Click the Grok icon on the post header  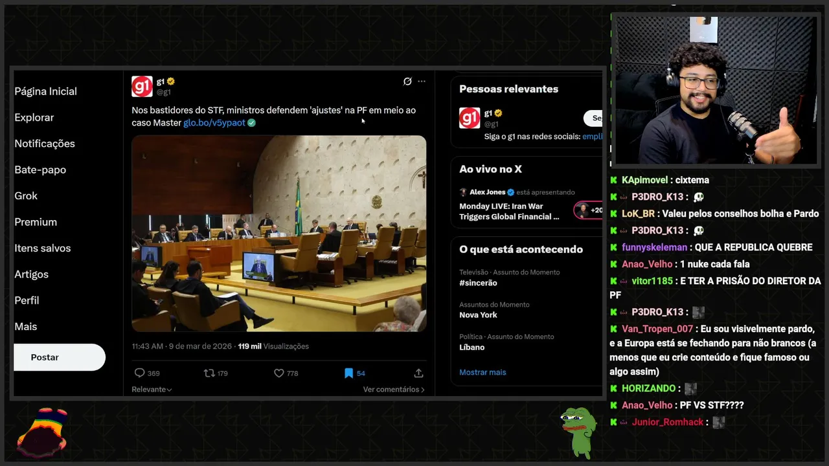click(x=407, y=82)
